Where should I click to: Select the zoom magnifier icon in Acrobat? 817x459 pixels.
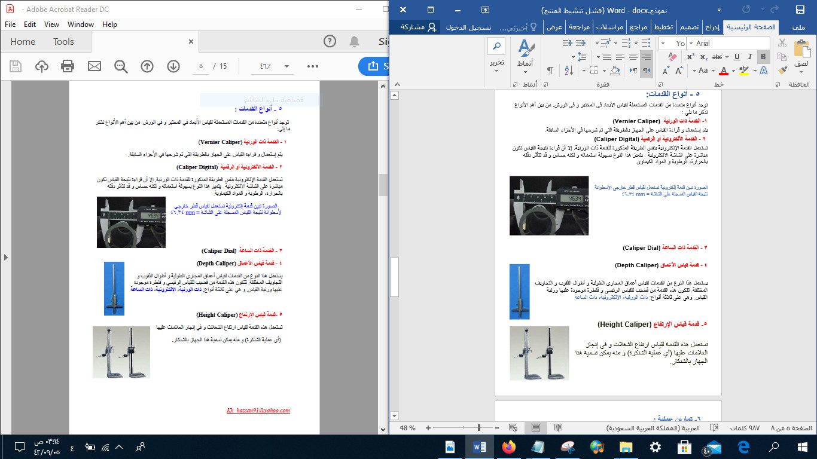120,66
